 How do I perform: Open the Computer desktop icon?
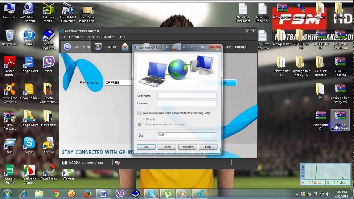click(x=10, y=11)
